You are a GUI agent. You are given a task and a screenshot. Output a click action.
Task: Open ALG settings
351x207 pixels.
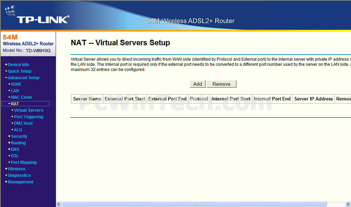[x=18, y=130]
